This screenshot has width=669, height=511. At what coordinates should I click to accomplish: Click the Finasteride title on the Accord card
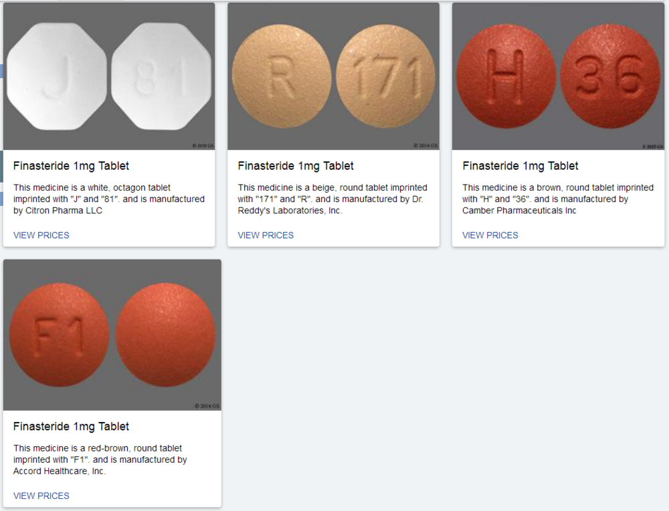(72, 427)
